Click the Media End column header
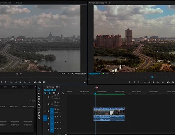The height and width of the screenshot is (135, 175). coord(14,107)
